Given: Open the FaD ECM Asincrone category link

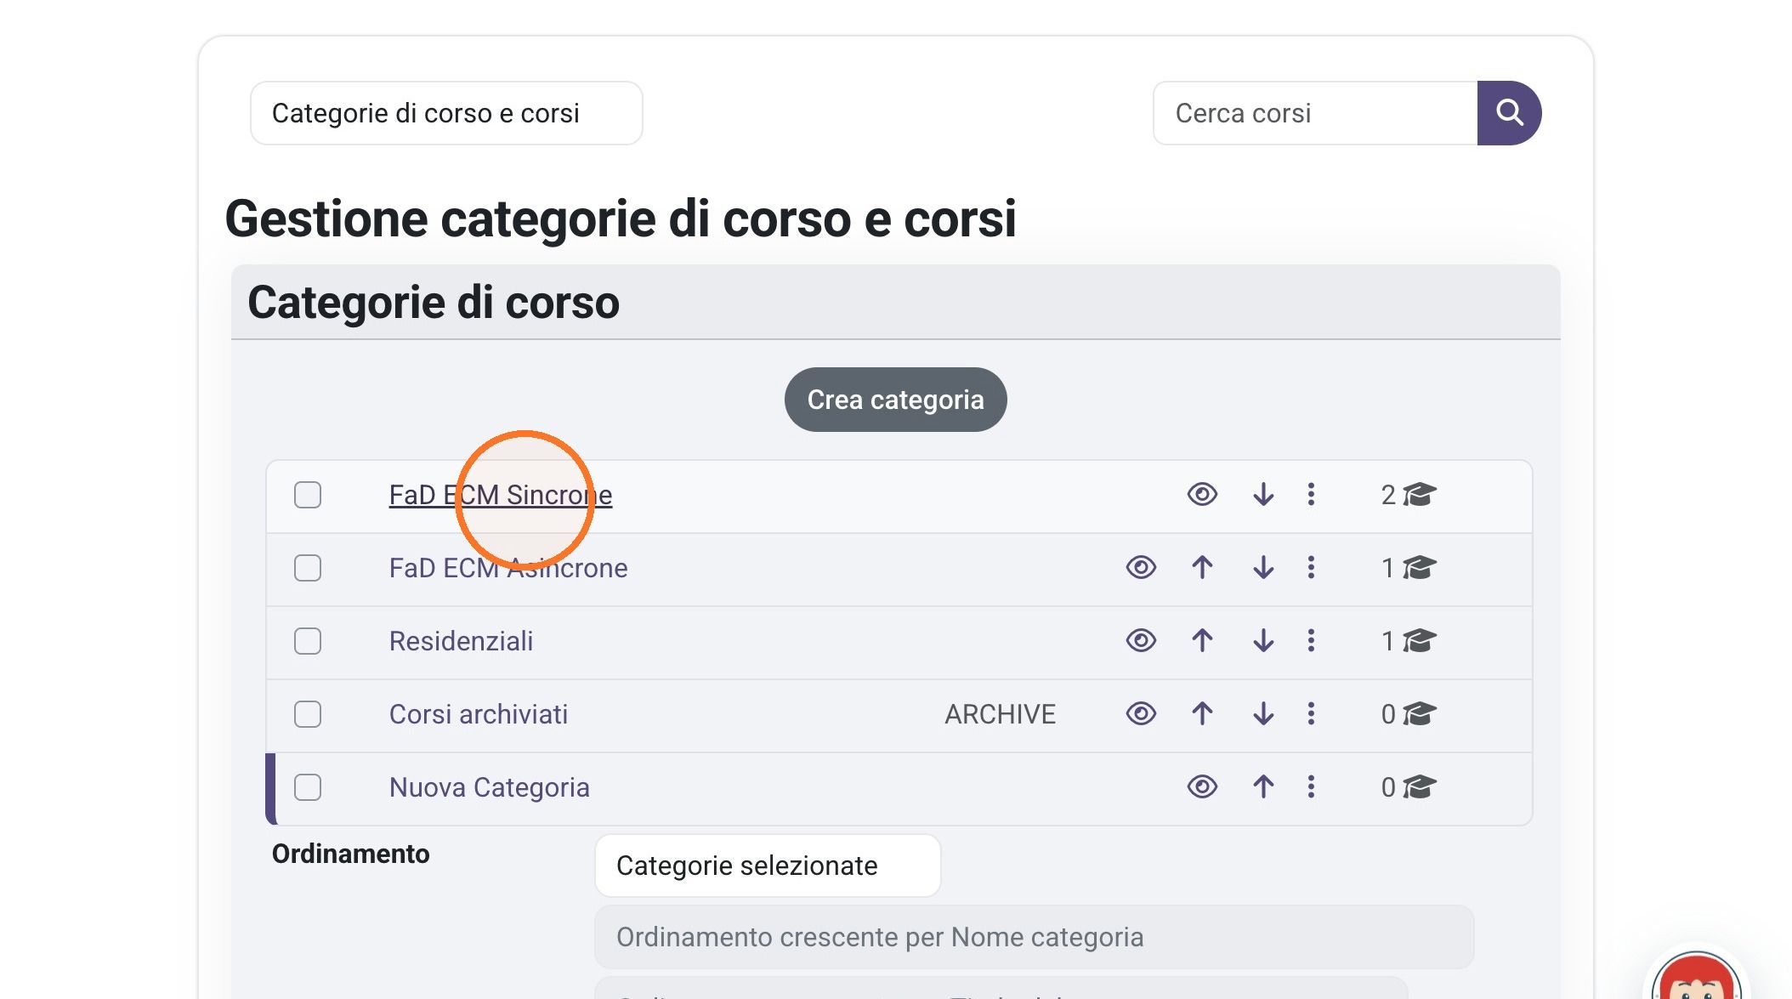Looking at the screenshot, I should [508, 568].
